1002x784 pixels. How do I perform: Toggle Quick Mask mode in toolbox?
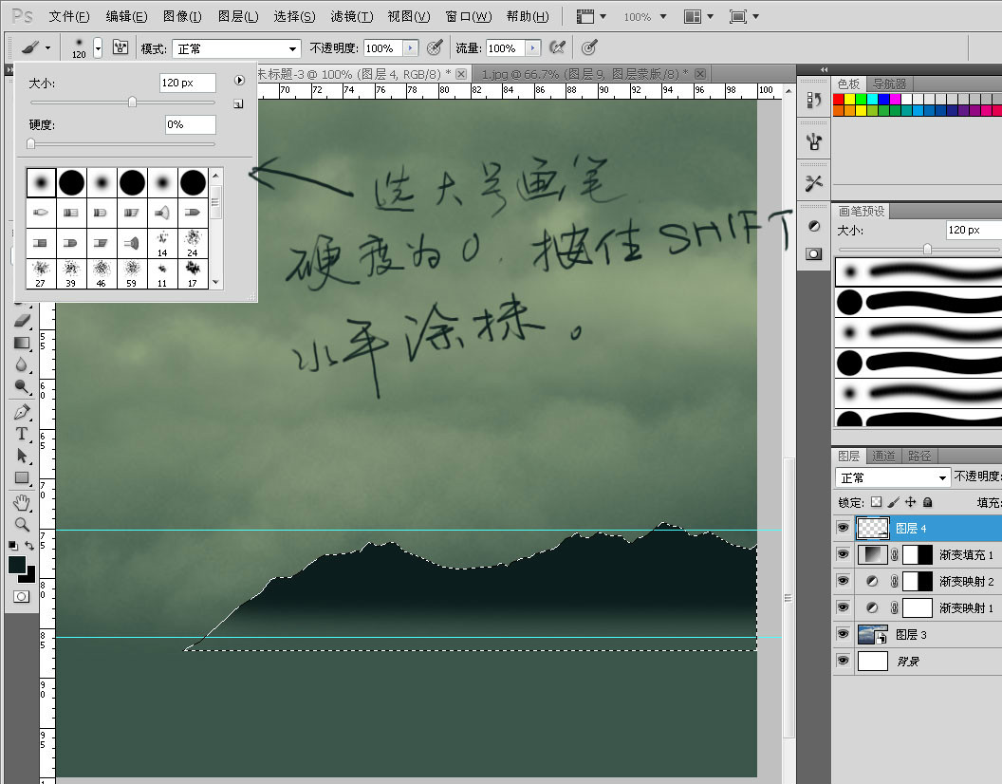coord(21,597)
